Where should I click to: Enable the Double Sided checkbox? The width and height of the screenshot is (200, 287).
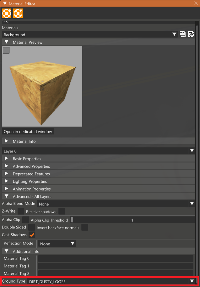coord(31,227)
